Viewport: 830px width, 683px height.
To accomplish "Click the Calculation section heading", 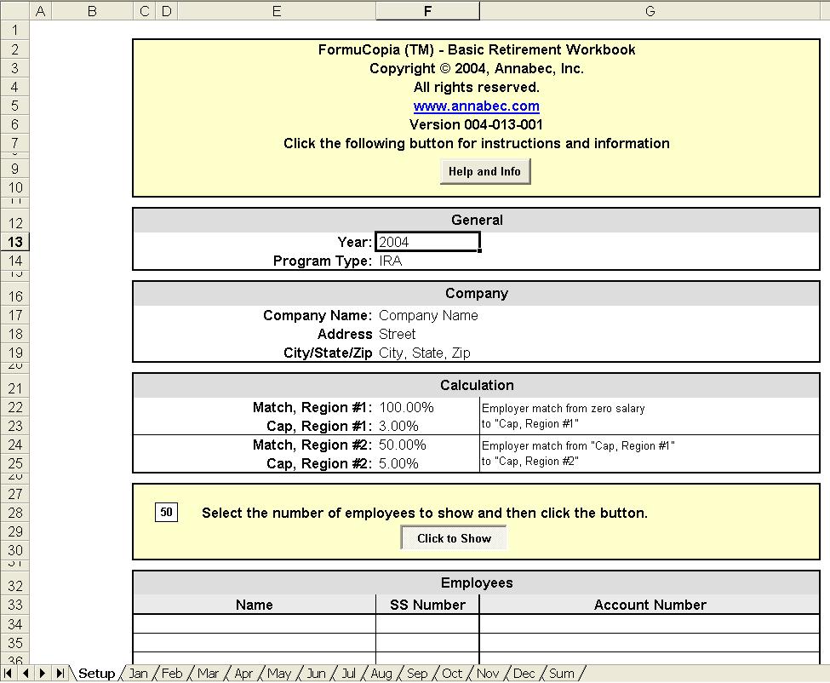I will [x=477, y=386].
